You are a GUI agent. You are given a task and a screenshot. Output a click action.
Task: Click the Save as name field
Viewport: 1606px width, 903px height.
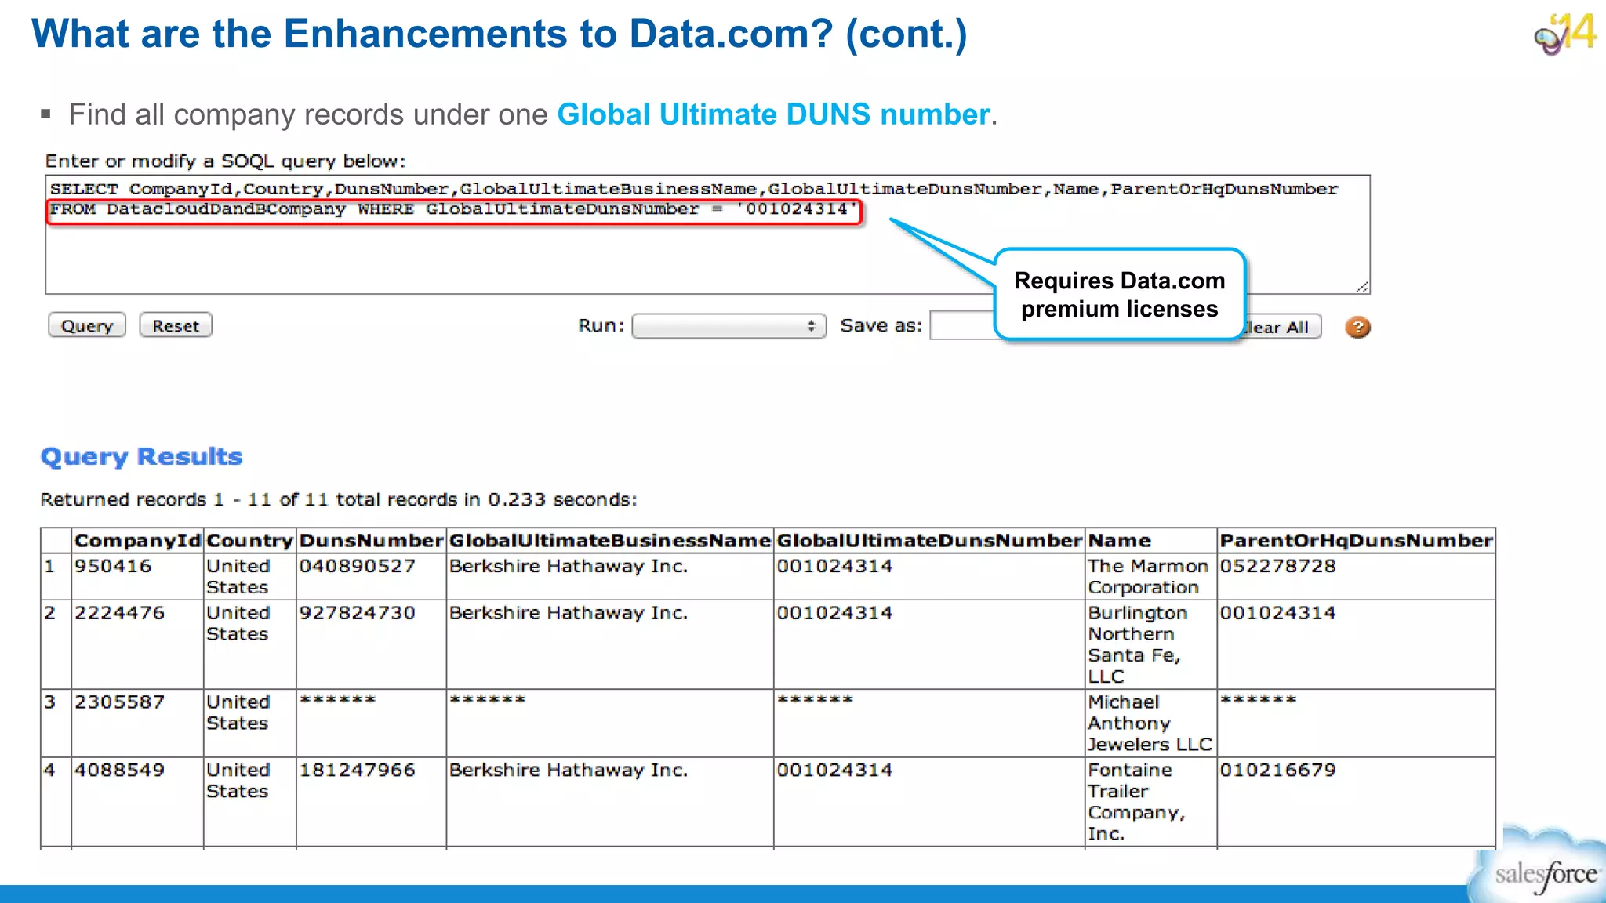963,326
